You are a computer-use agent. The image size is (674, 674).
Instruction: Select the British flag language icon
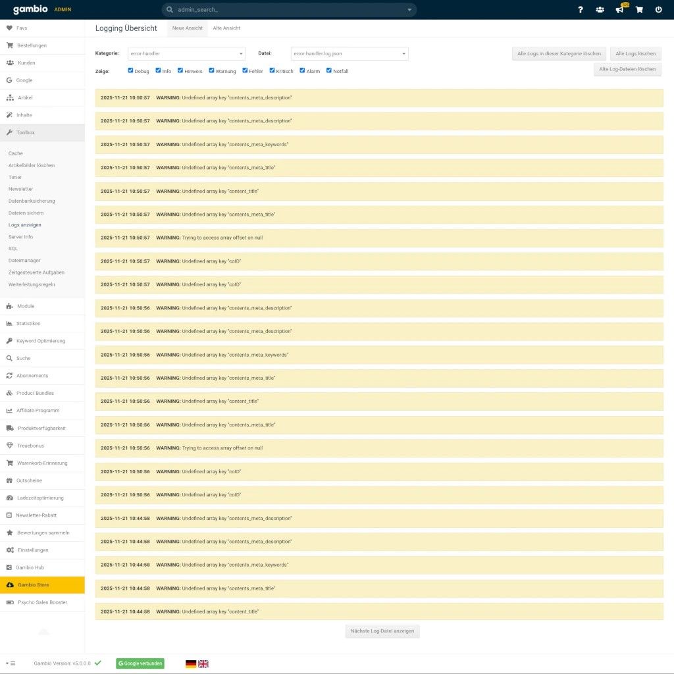pyautogui.click(x=203, y=663)
